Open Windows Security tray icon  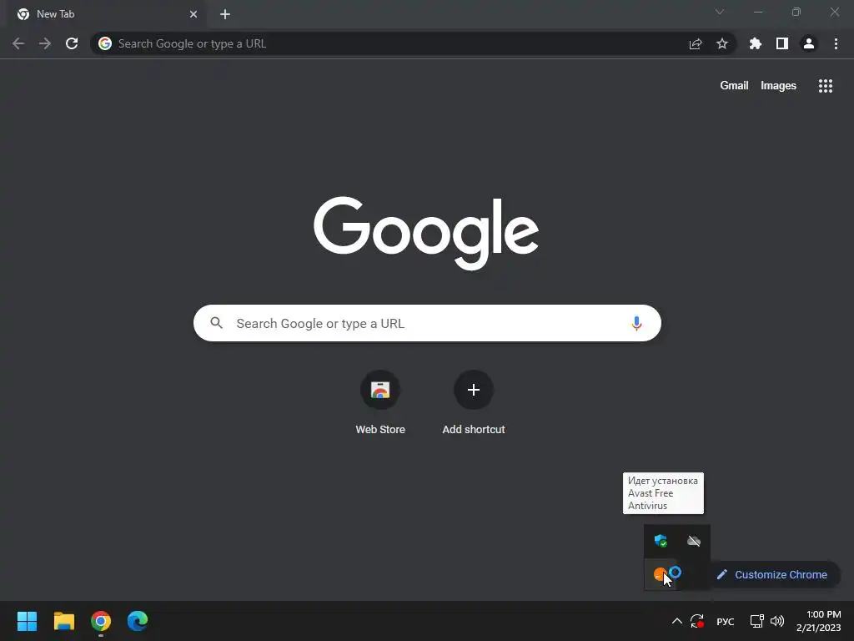coord(661,541)
